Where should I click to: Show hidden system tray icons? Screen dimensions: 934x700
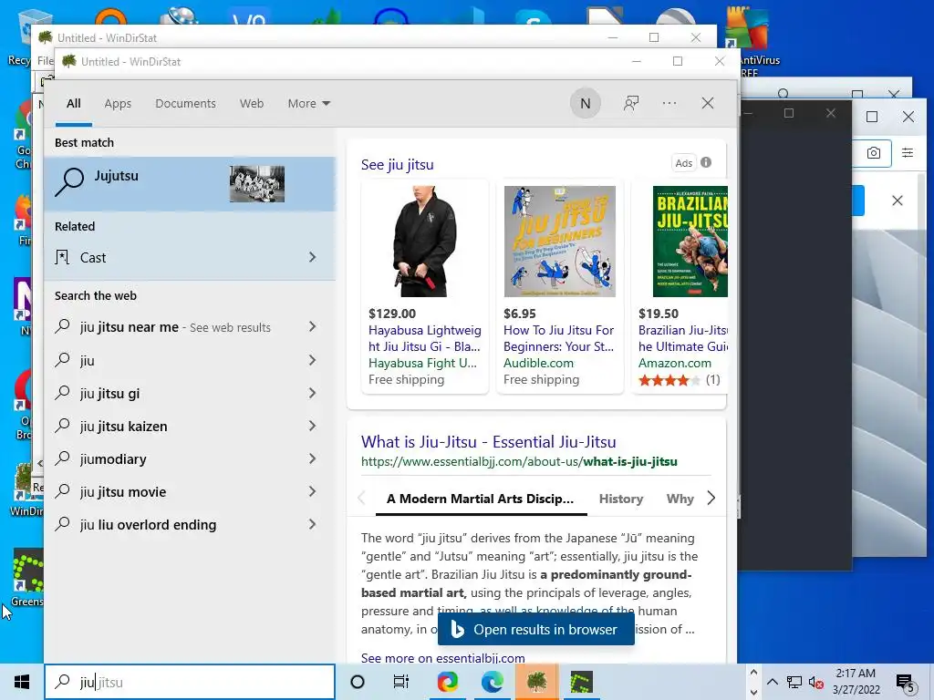[x=772, y=682]
